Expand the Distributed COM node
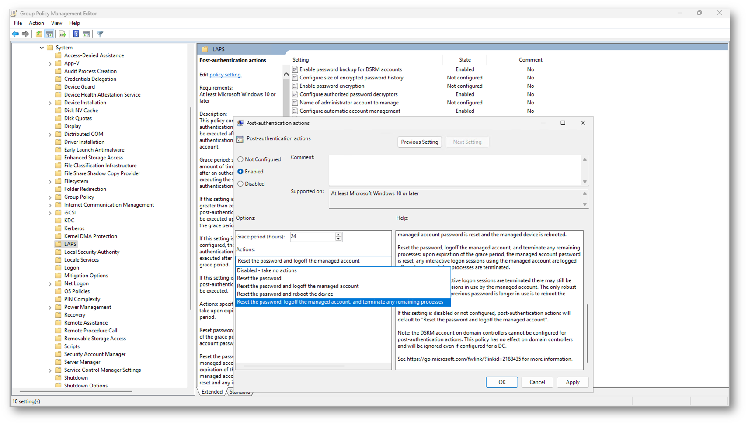Screen dimensions: 748x425 tap(50, 135)
